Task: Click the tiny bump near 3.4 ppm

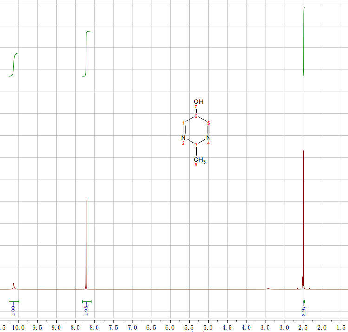Action: [x=268, y=288]
